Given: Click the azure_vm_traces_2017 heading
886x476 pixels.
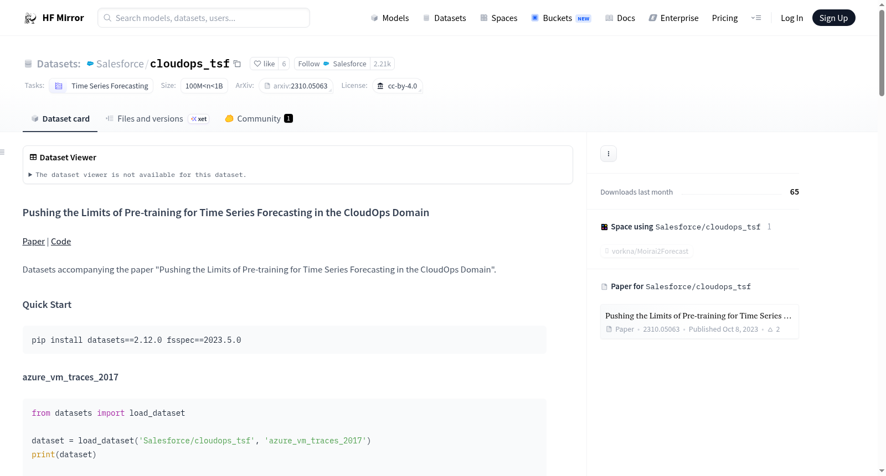Looking at the screenshot, I should pos(70,377).
